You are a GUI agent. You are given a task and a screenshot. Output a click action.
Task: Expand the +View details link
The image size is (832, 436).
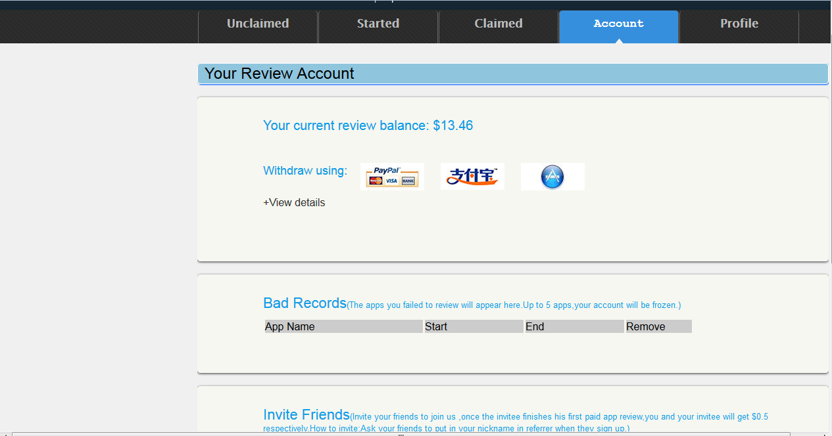coord(294,202)
